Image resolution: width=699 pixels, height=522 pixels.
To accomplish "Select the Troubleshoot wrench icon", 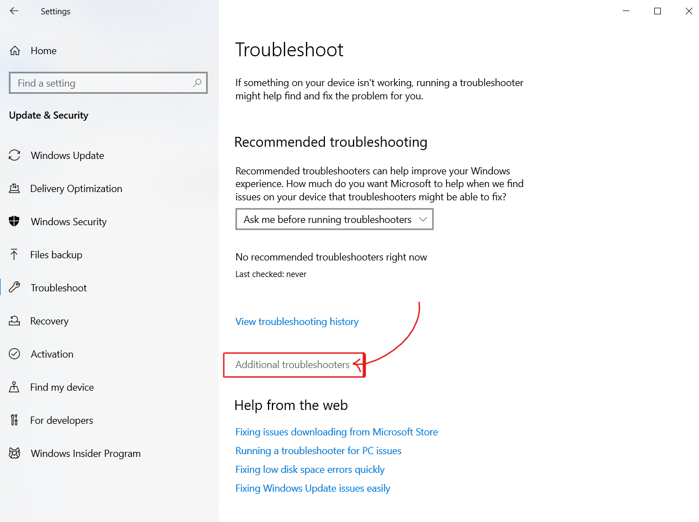I will [15, 287].
